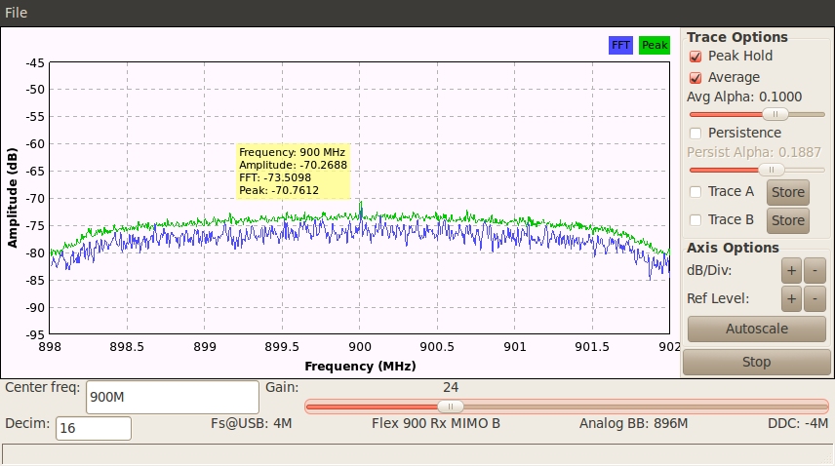Disable the Peak Hold checkbox
This screenshot has height=466, width=835.
click(x=696, y=57)
